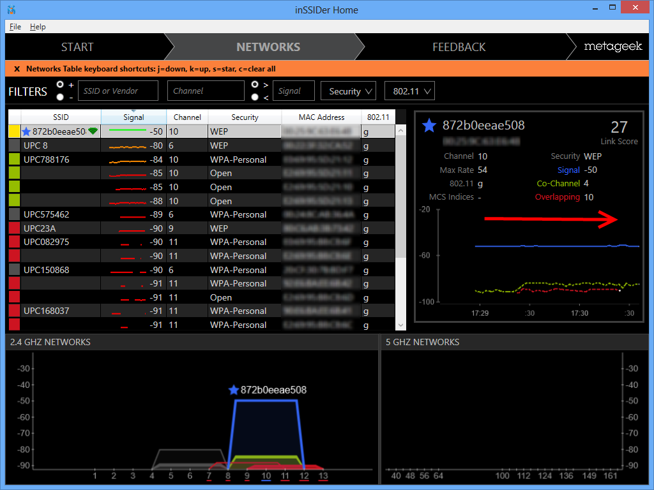Viewport: 654px width, 490px height.
Task: Toggle the star on 872b0eeae508 table row
Action: tap(26, 131)
